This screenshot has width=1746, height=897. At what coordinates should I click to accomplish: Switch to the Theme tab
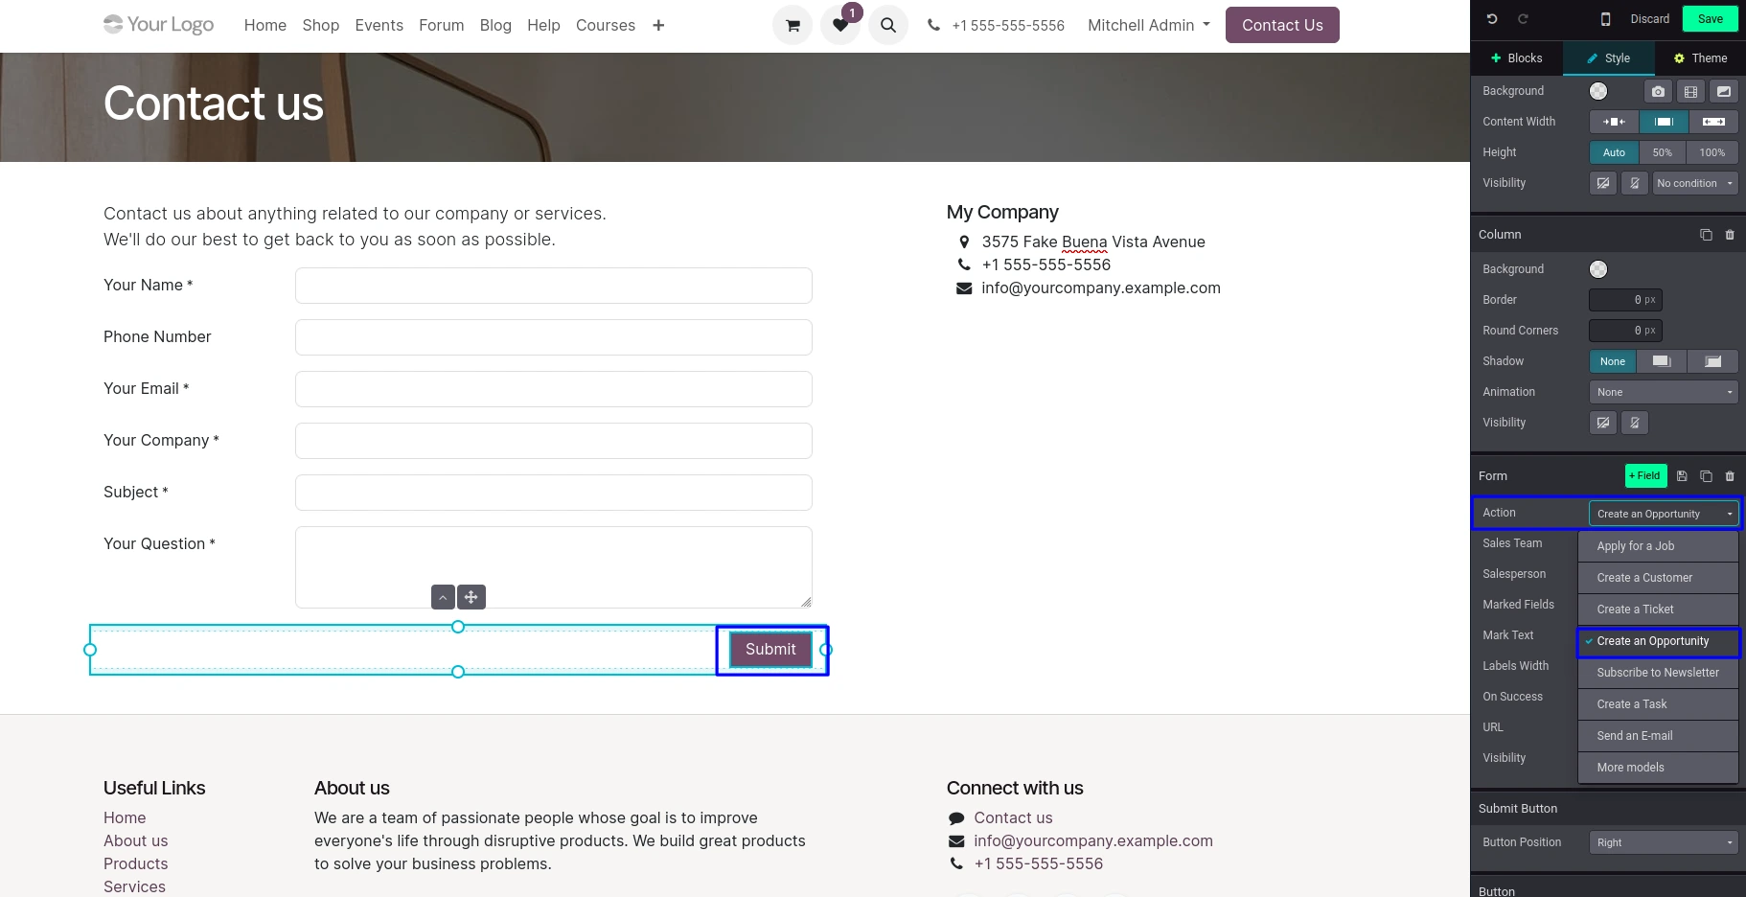point(1700,58)
